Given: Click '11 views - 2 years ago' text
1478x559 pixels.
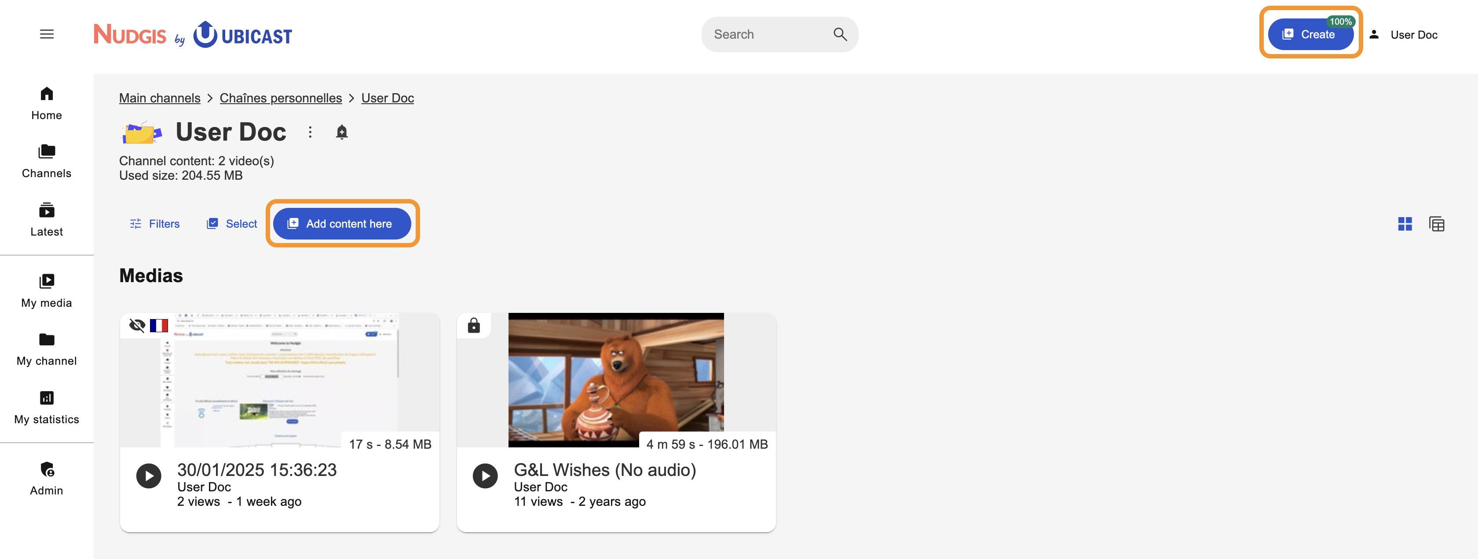Looking at the screenshot, I should click(579, 502).
